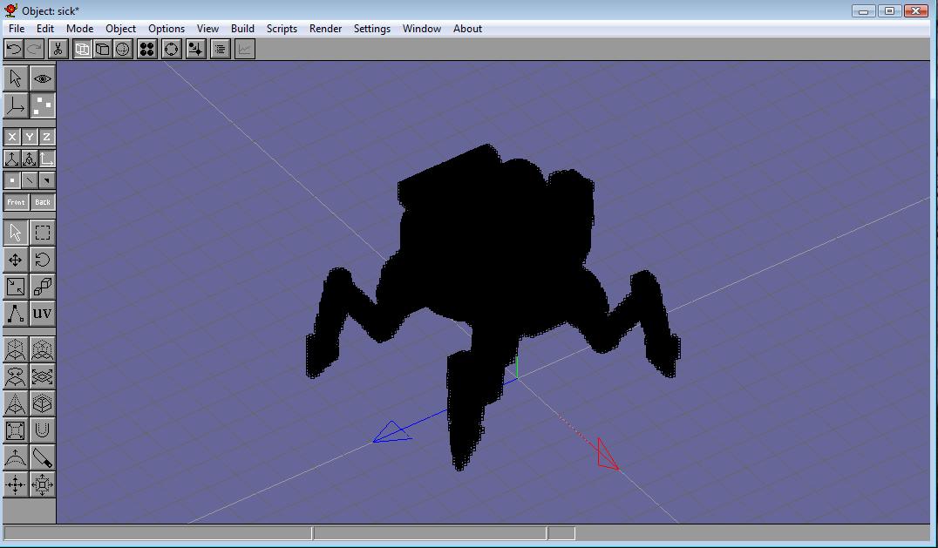Choose the Rotate tool with circular arrow
This screenshot has width=938, height=548.
pyautogui.click(x=42, y=260)
